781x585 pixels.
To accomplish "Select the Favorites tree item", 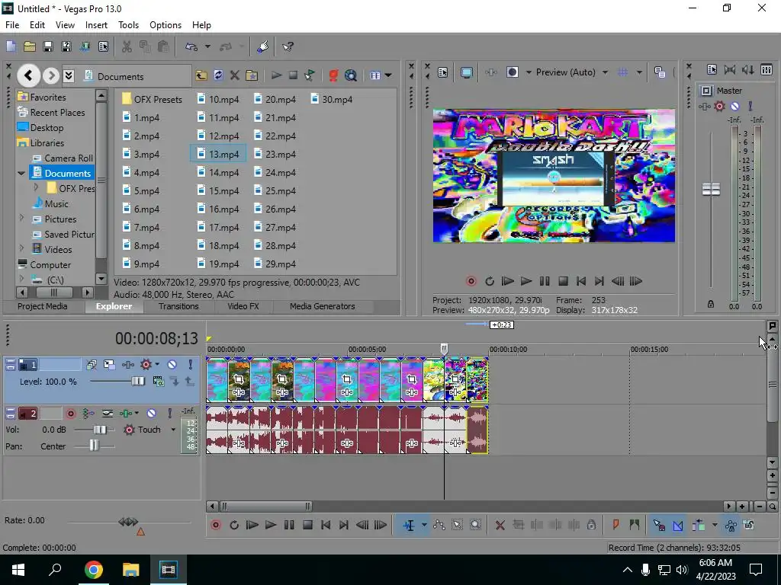I will (42, 97).
